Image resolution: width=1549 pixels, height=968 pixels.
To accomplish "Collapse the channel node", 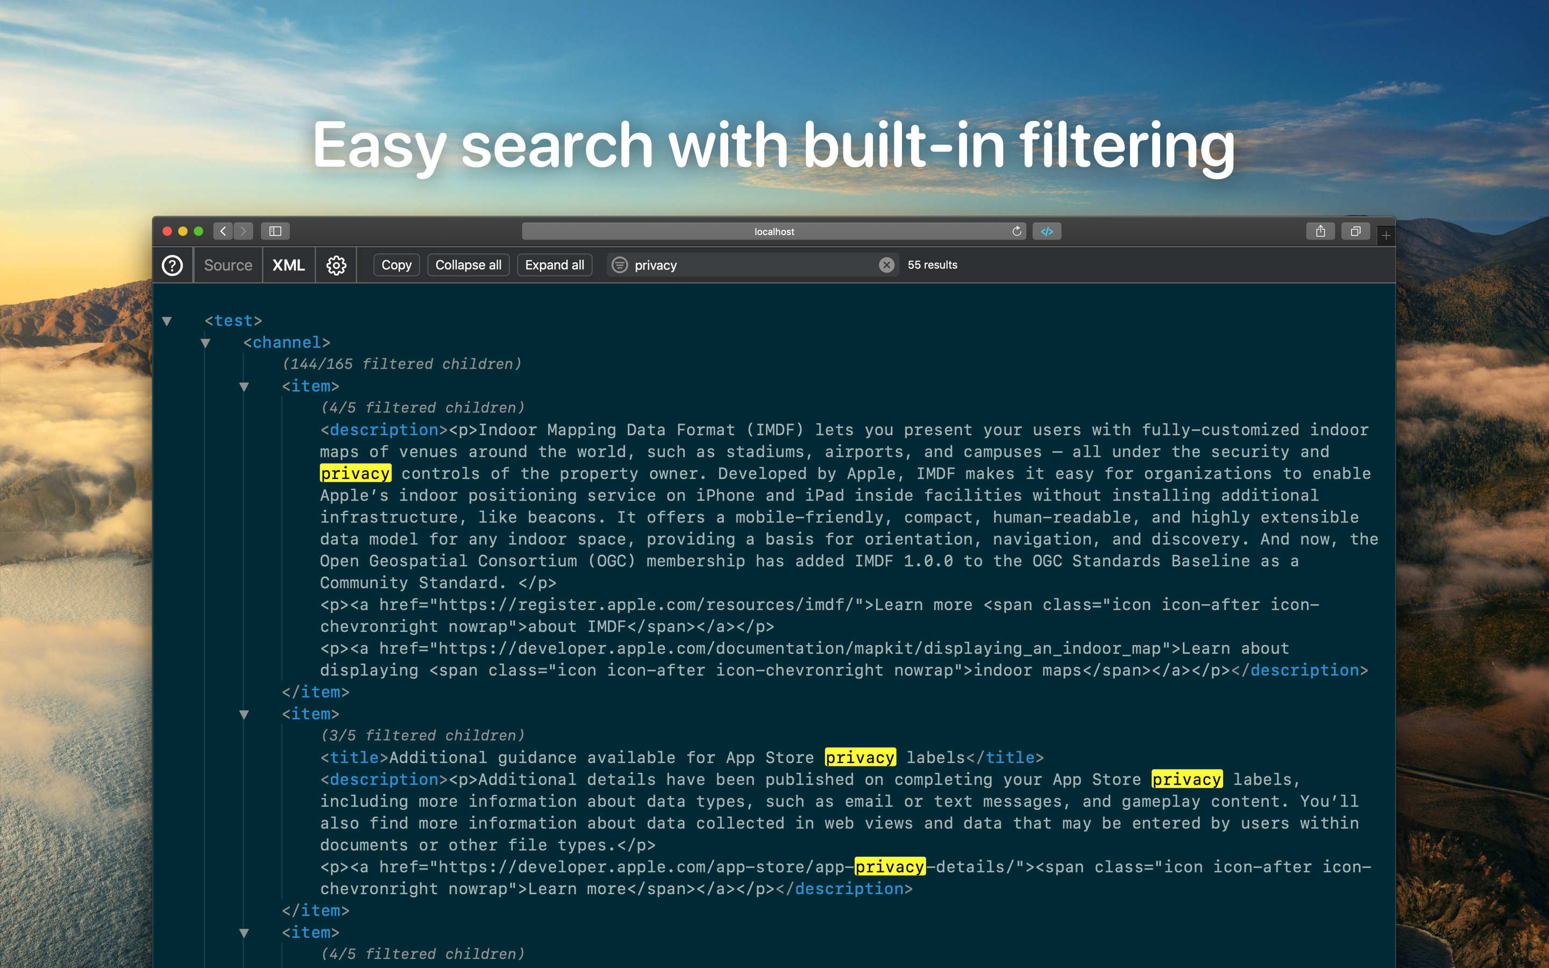I will [205, 343].
